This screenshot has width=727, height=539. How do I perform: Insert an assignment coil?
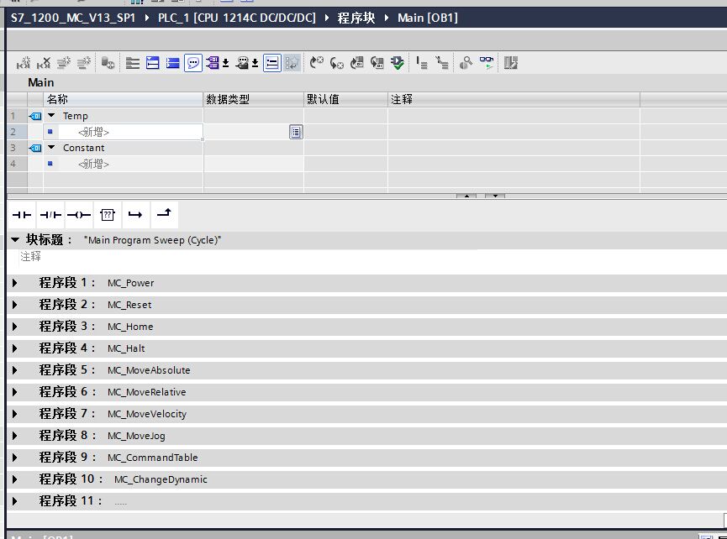coord(79,215)
